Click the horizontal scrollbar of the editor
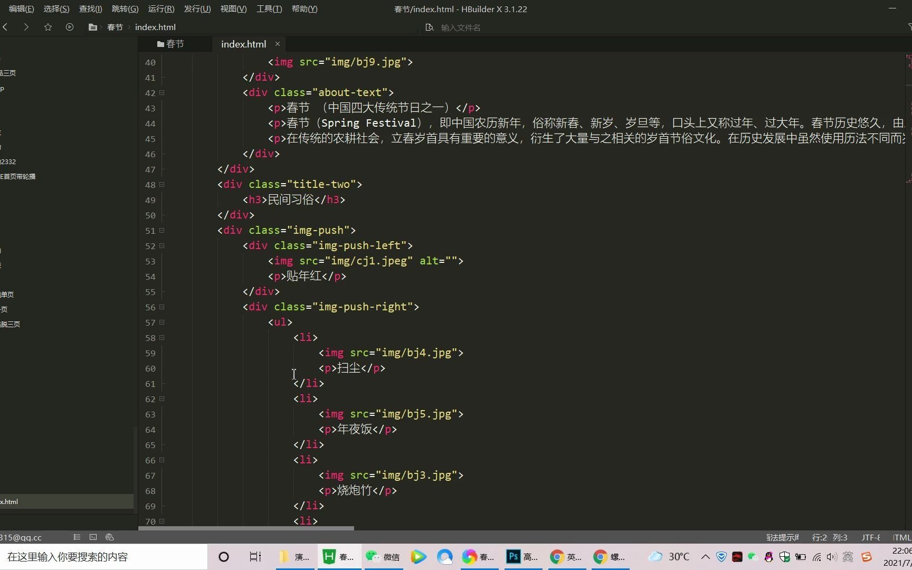 [x=246, y=528]
